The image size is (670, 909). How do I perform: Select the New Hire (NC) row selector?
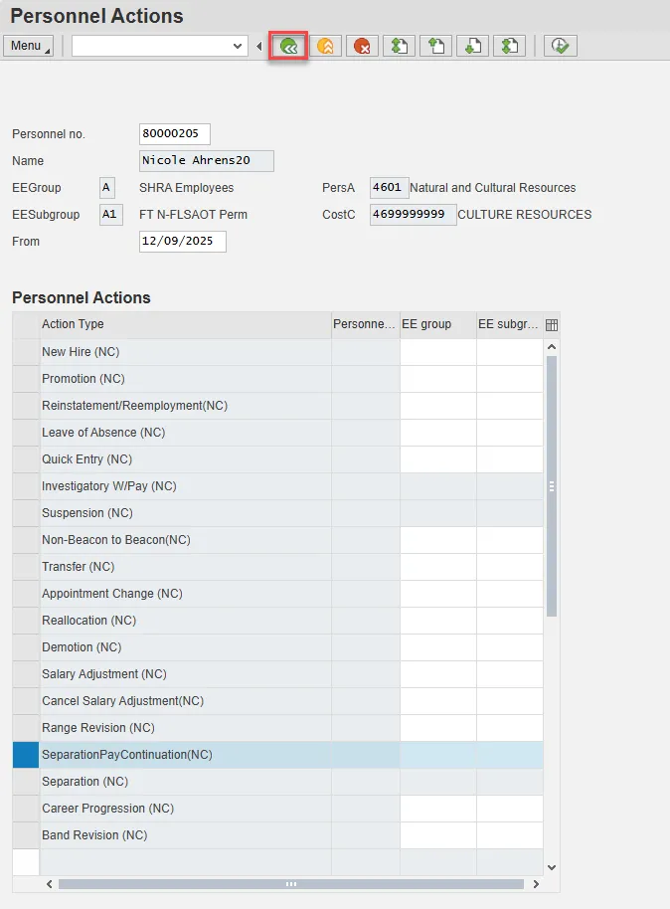pos(26,352)
